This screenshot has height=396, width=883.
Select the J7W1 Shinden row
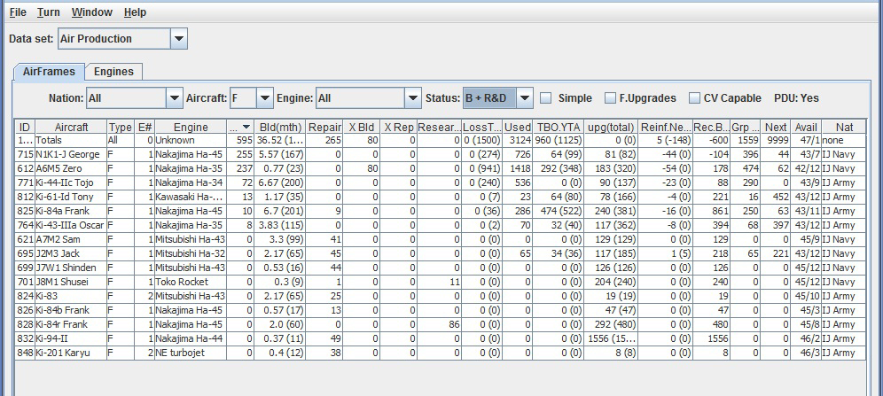pyautogui.click(x=441, y=268)
